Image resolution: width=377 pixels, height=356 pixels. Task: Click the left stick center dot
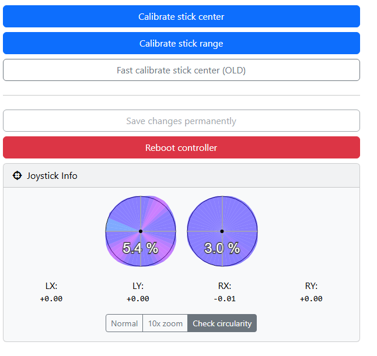coord(141,231)
